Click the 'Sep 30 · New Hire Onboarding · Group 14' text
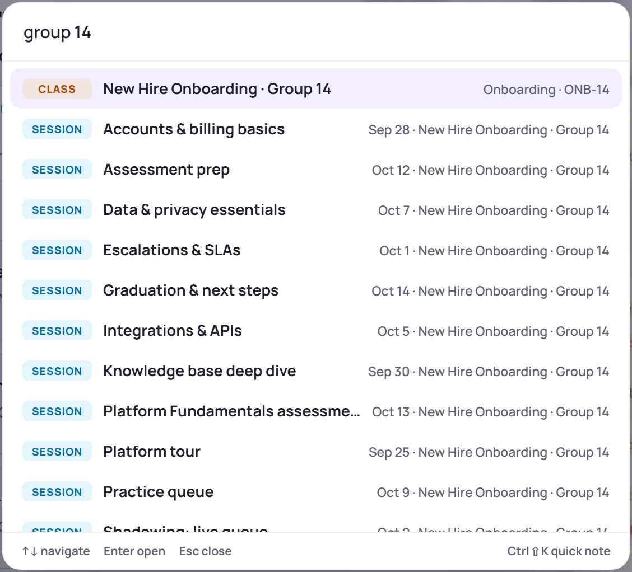The width and height of the screenshot is (632, 572). point(489,372)
